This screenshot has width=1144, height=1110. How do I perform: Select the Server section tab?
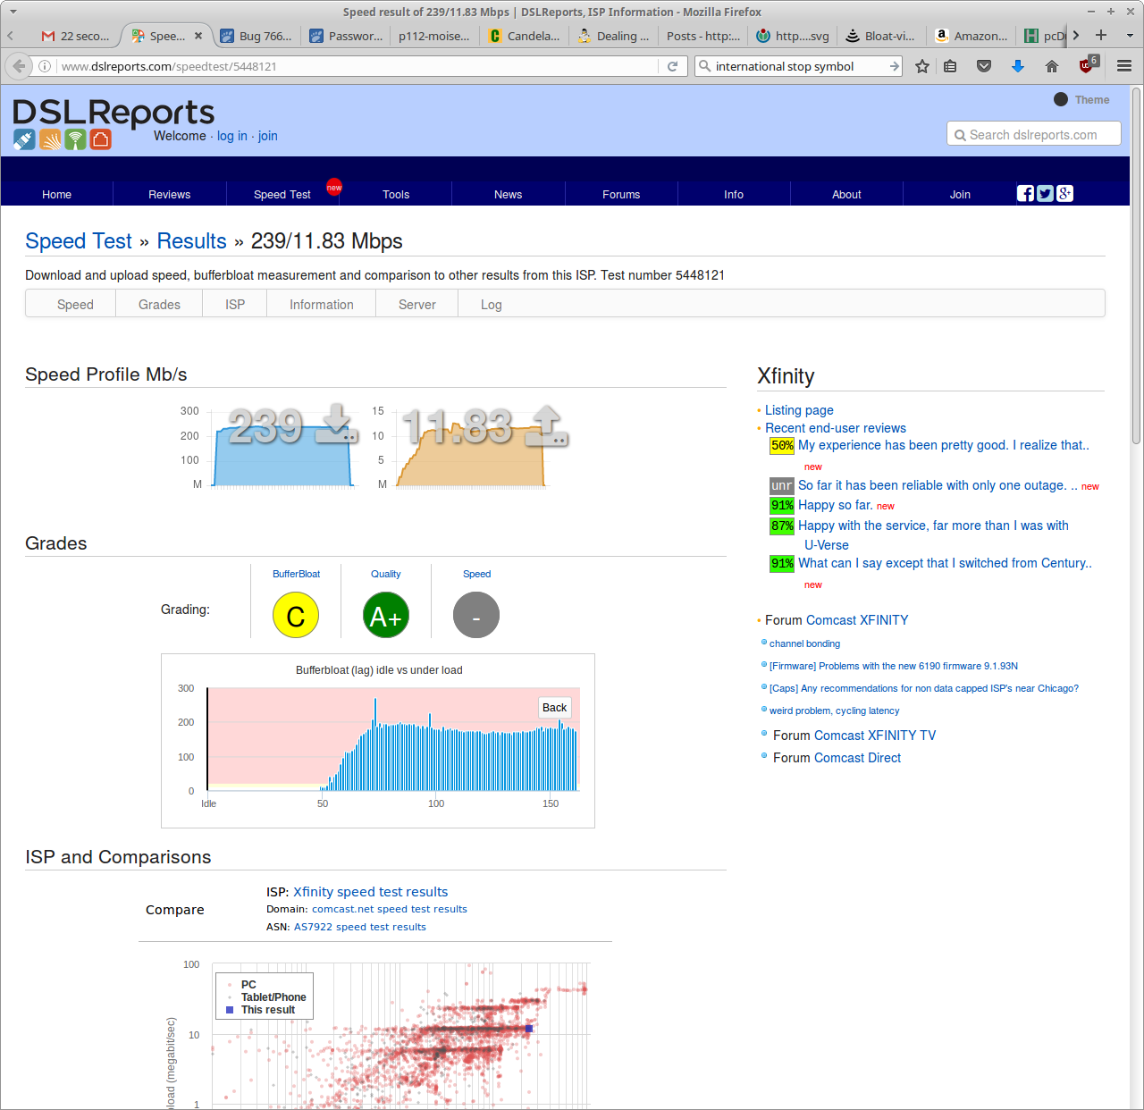pyautogui.click(x=417, y=305)
